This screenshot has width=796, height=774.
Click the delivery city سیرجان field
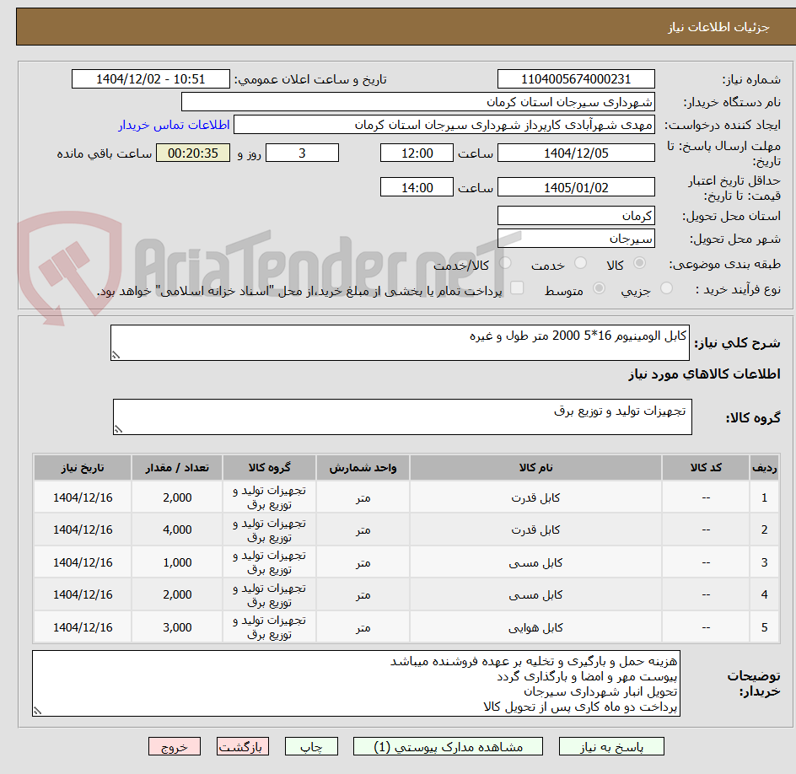tap(576, 239)
